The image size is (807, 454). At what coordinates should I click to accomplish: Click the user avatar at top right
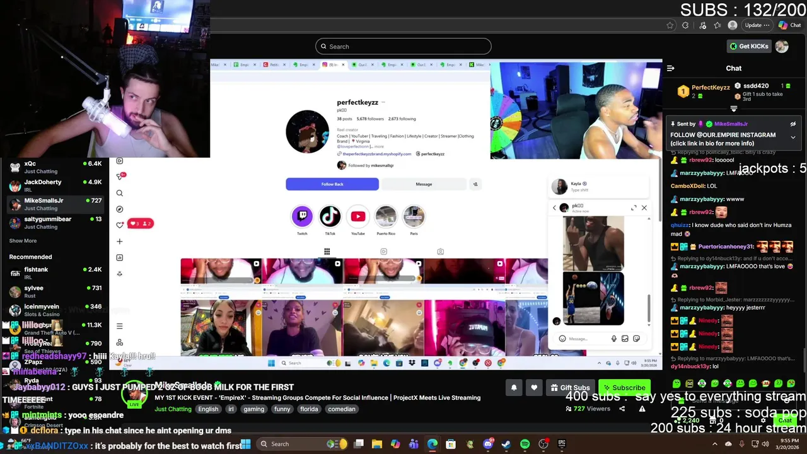[x=782, y=46]
